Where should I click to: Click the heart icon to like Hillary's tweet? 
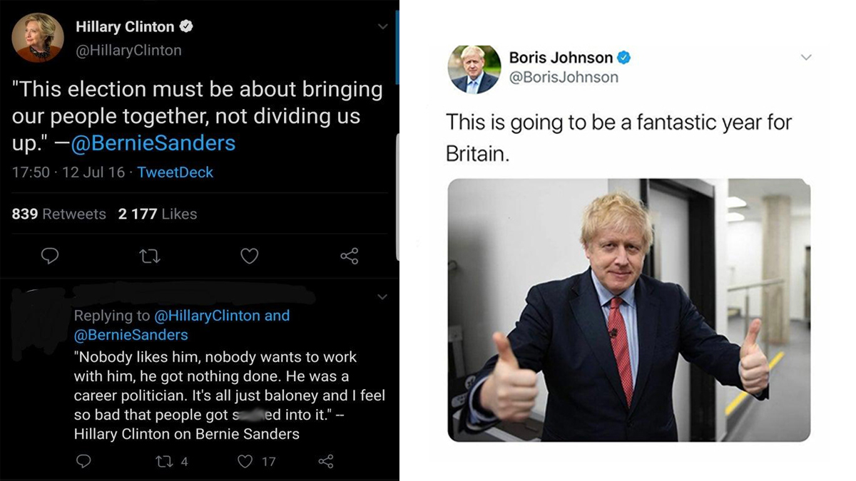point(249,256)
